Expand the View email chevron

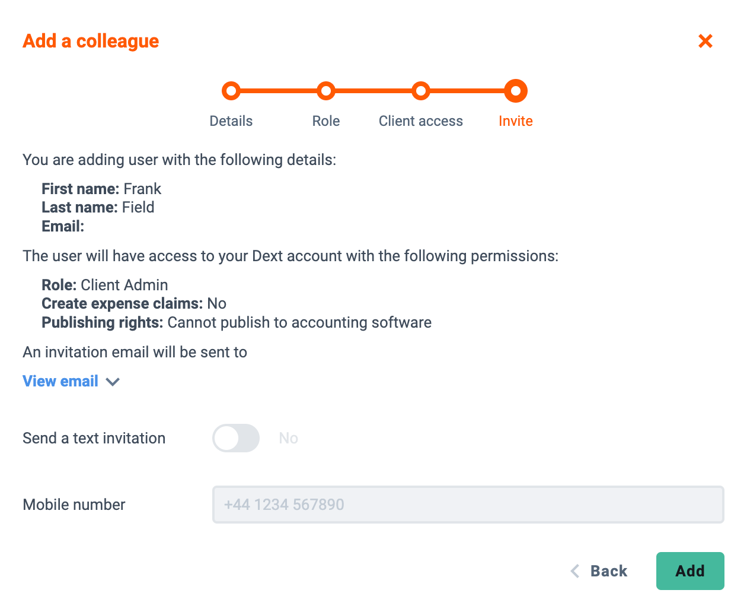pos(113,382)
